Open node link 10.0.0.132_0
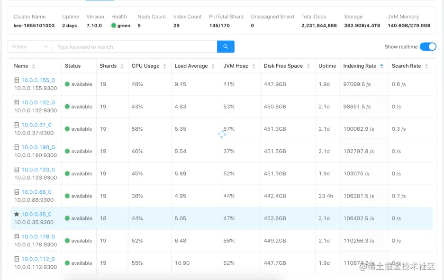The height and width of the screenshot is (280, 444). point(38,102)
